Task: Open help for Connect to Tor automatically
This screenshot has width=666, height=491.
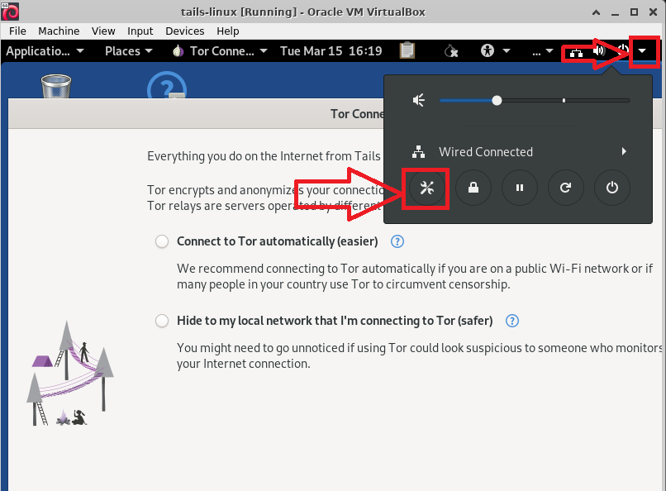Action: (x=397, y=241)
